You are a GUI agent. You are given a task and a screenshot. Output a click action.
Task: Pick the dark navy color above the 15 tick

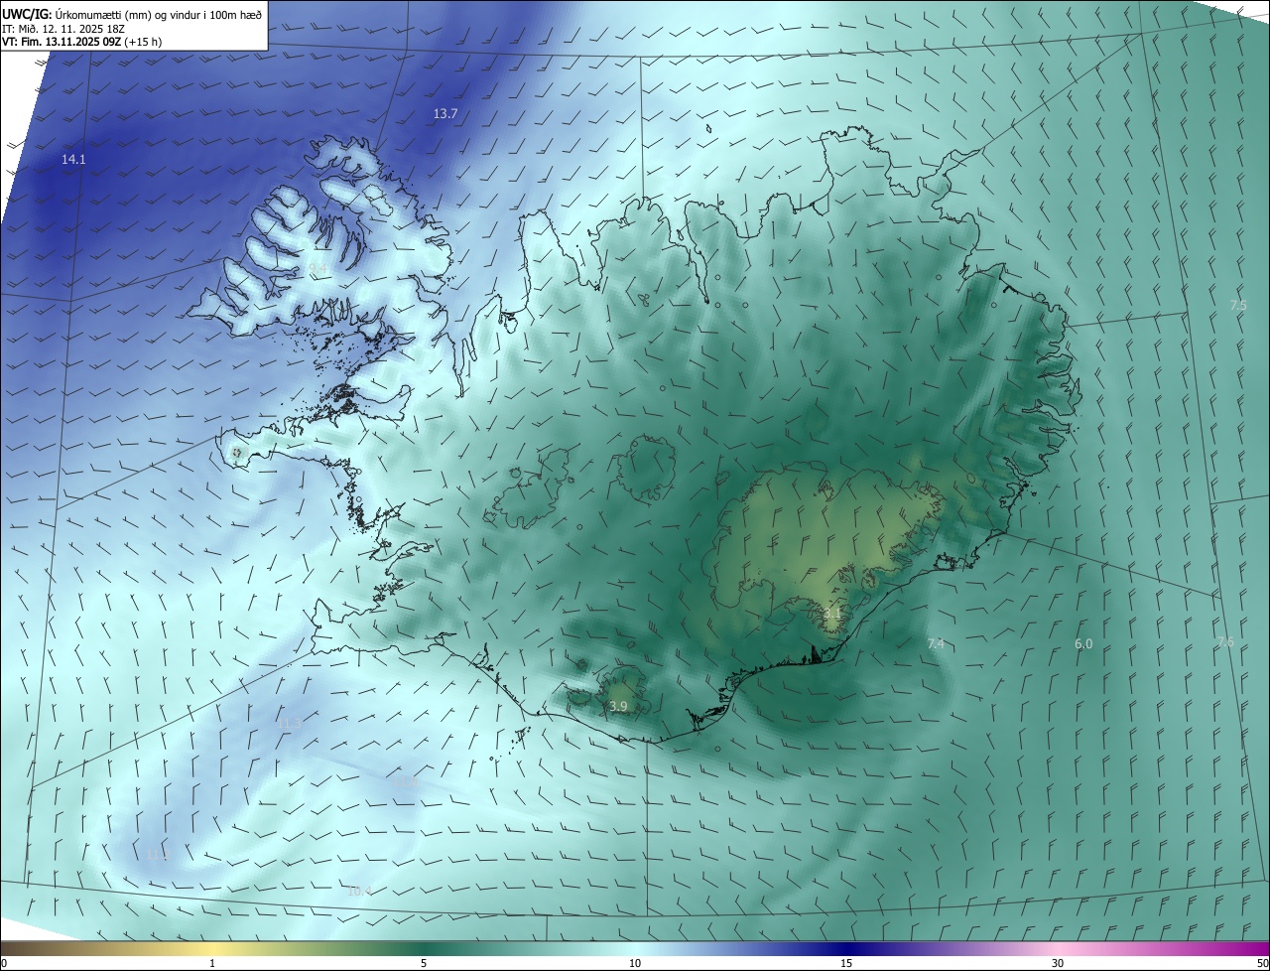pos(846,948)
